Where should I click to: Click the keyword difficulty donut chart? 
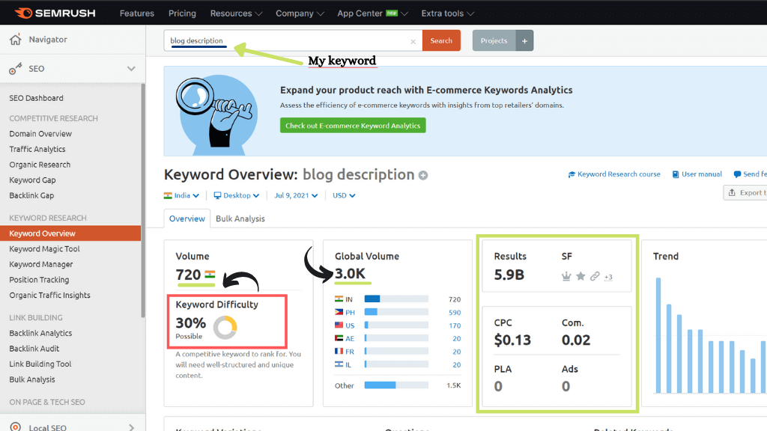[x=225, y=328]
